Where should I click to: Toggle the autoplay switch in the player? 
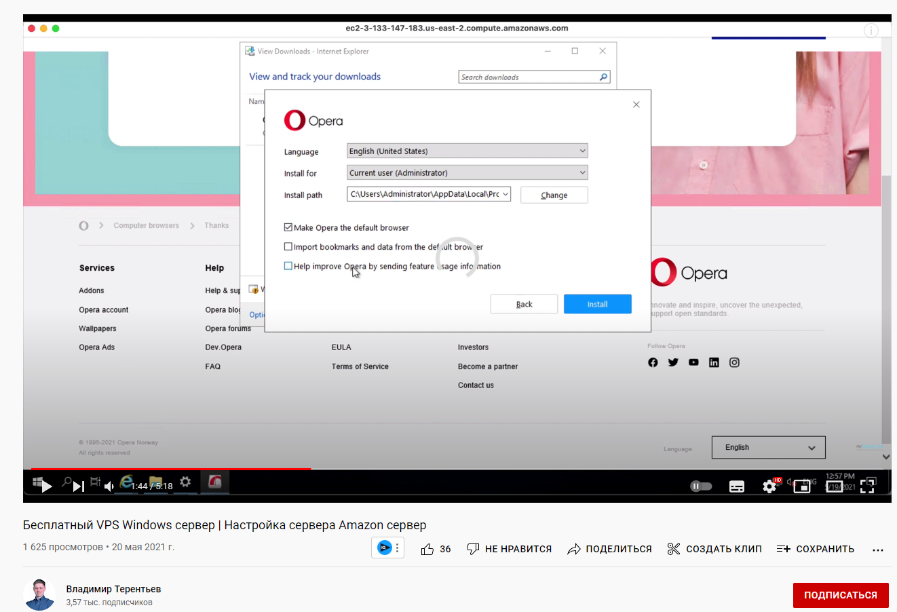point(701,486)
